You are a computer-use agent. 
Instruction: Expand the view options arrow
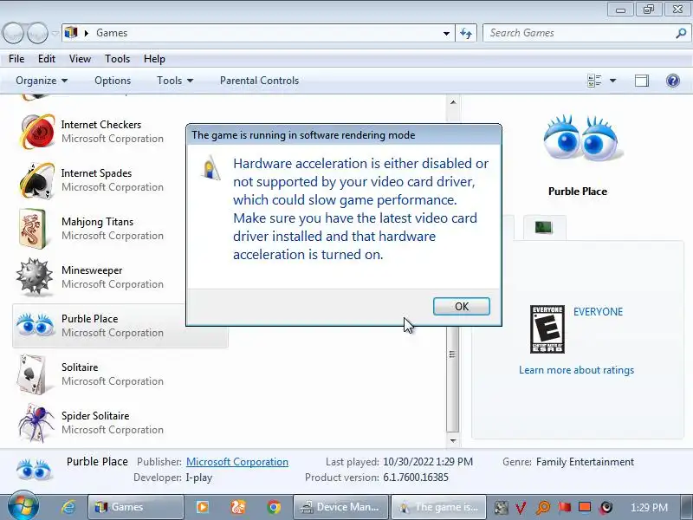[x=612, y=81]
